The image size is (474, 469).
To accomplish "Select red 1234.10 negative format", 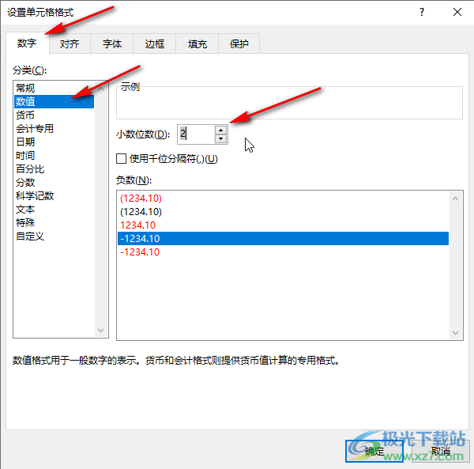I will click(283, 225).
